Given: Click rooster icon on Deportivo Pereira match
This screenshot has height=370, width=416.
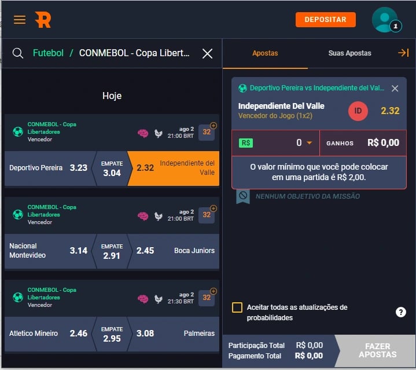Looking at the screenshot, I should (x=158, y=133).
